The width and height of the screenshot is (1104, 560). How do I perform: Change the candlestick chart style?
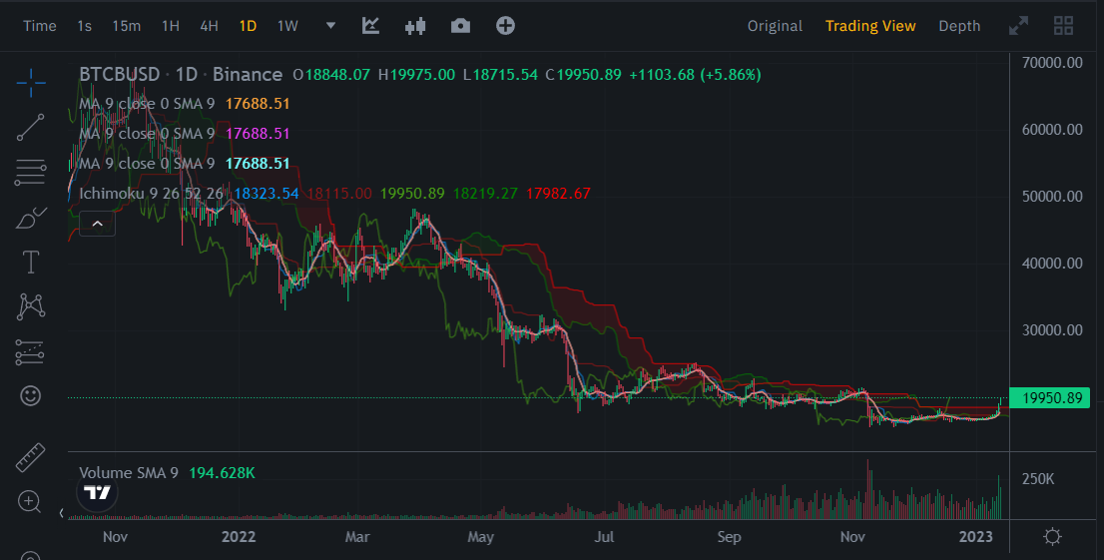tap(415, 26)
